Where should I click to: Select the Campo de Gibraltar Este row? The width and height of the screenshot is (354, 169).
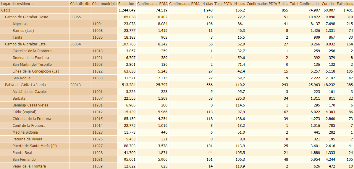click(25, 44)
